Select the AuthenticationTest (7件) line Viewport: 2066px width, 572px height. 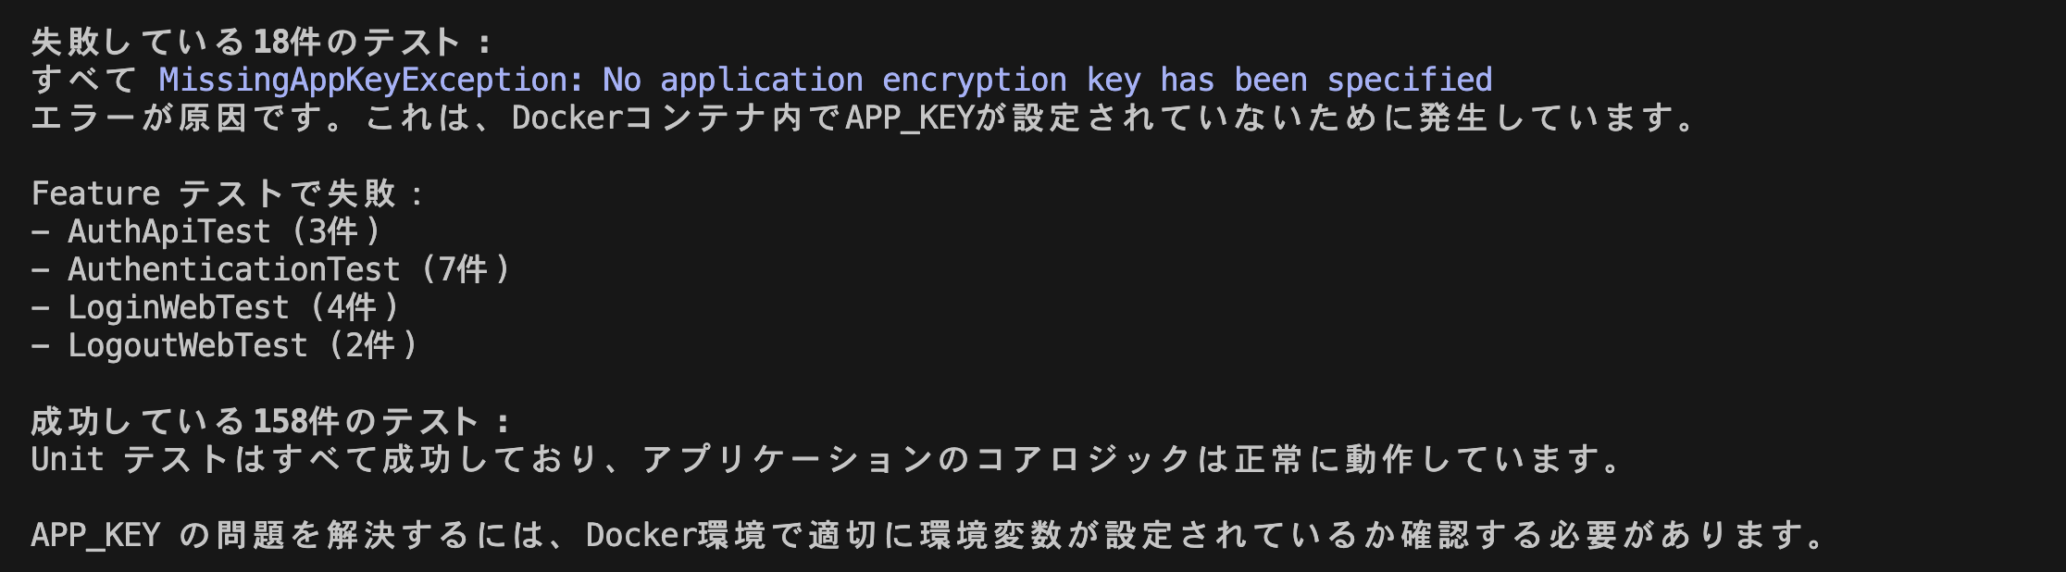tap(270, 269)
